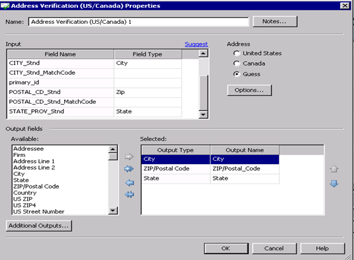This screenshot has width=354, height=260.
Task: Select the CITY_Stnd_MatchCode input row
Action: (61, 73)
